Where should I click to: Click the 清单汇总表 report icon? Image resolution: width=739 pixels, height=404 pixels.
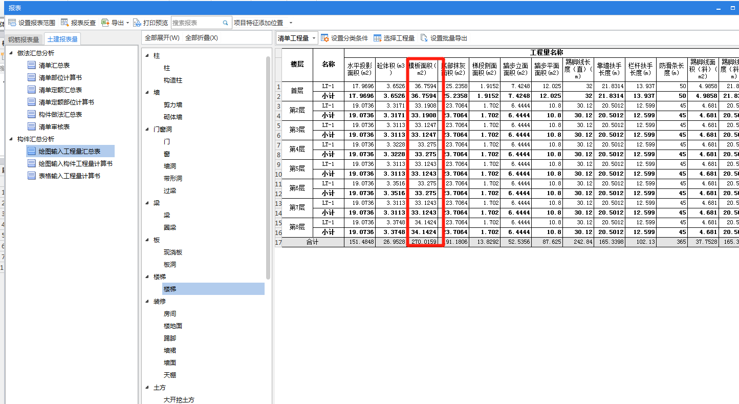(x=32, y=65)
